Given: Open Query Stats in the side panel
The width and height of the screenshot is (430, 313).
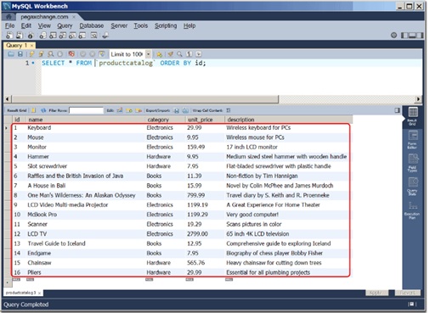Looking at the screenshot, I should coord(412,186).
